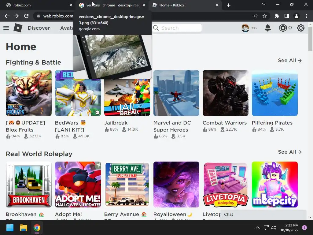313x235 pixels.
Task: Click the Chrome taskbar icon
Action: (x=37, y=228)
